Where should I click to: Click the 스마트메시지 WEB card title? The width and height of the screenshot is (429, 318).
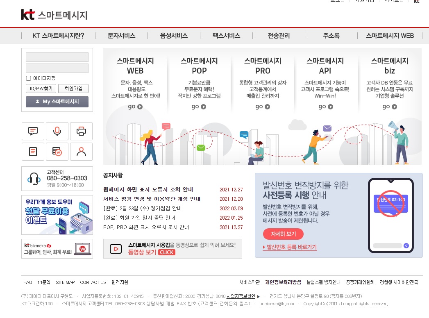tap(135, 66)
